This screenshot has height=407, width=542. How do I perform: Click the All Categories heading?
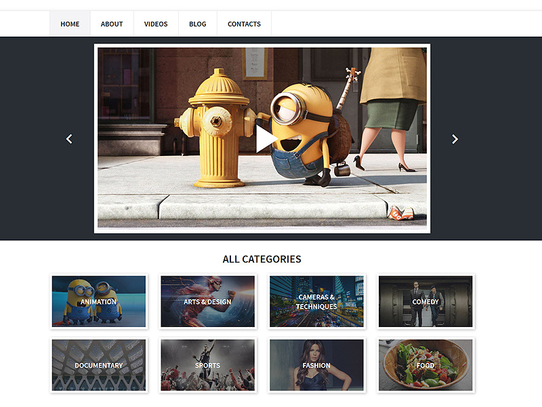[x=262, y=259]
